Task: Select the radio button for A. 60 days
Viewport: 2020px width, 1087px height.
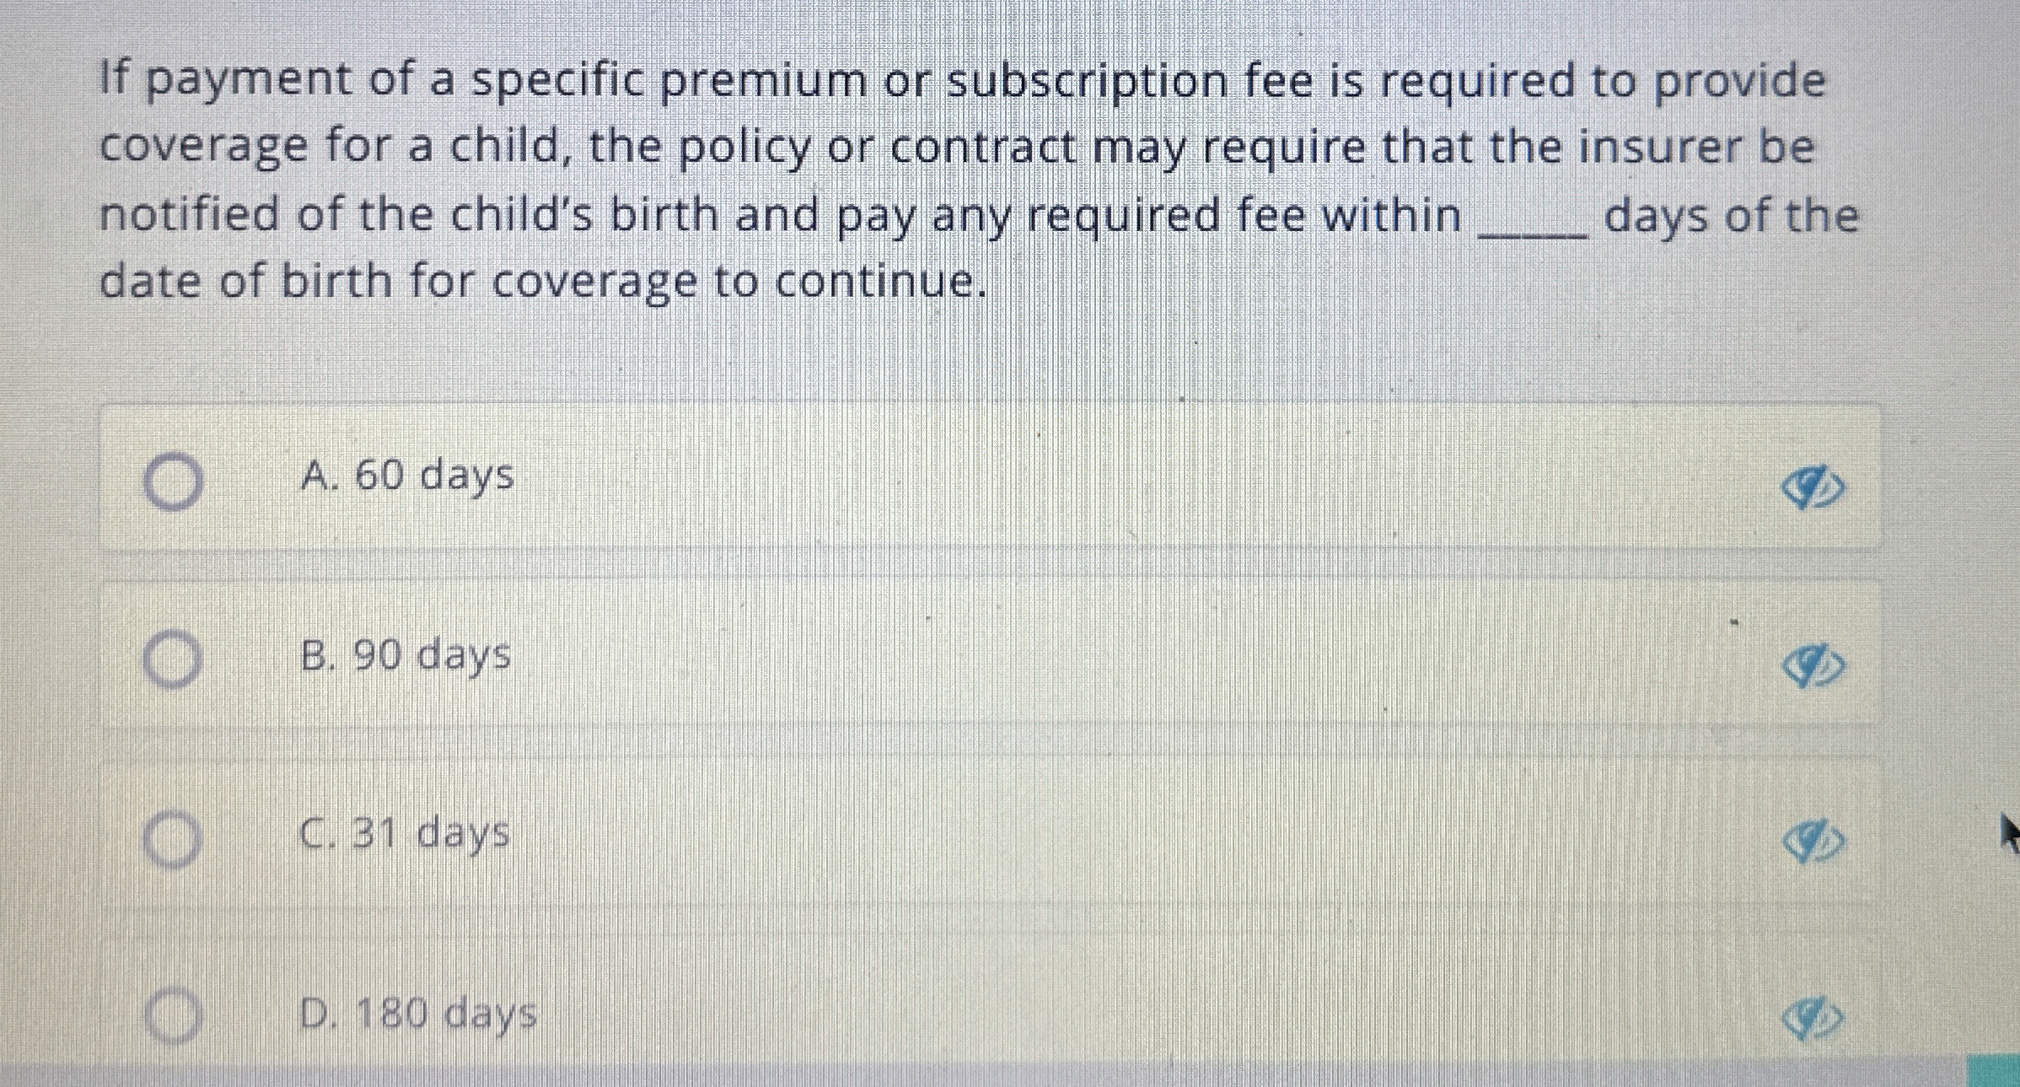Action: (x=175, y=481)
